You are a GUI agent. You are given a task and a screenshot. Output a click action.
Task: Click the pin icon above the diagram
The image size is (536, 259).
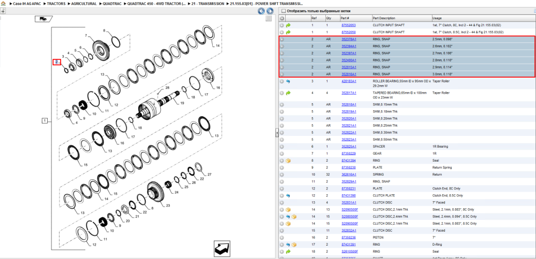click(3, 11)
